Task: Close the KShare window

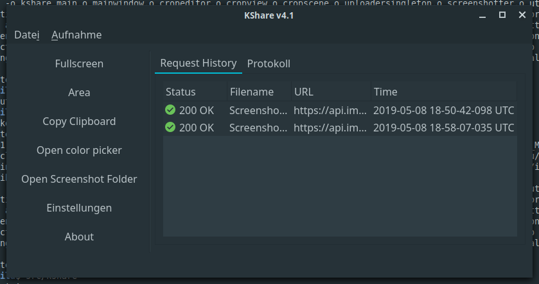Action: coord(522,15)
